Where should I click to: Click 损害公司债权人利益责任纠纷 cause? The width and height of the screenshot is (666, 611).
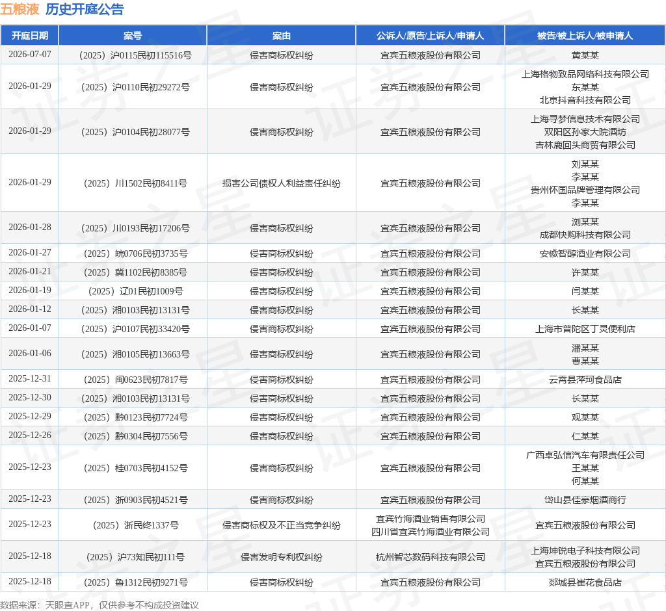tap(281, 183)
